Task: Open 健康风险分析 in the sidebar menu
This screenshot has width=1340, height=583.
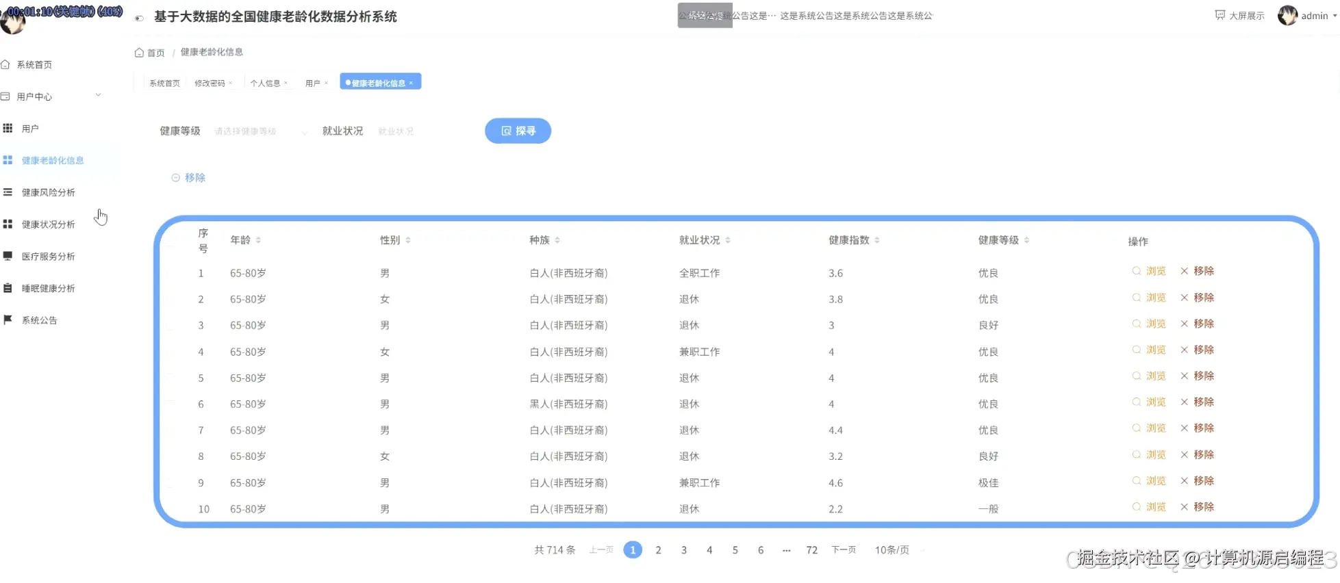Action: click(49, 192)
